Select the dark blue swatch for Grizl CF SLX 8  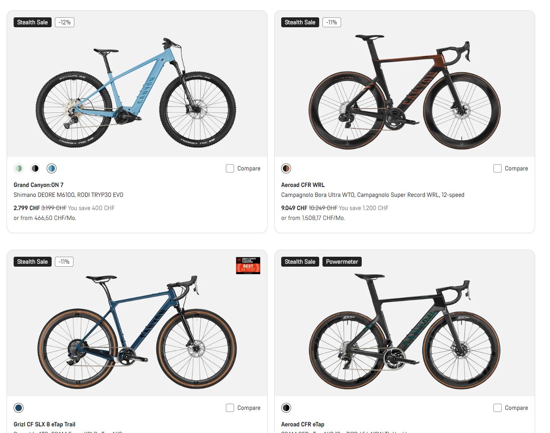(19, 408)
